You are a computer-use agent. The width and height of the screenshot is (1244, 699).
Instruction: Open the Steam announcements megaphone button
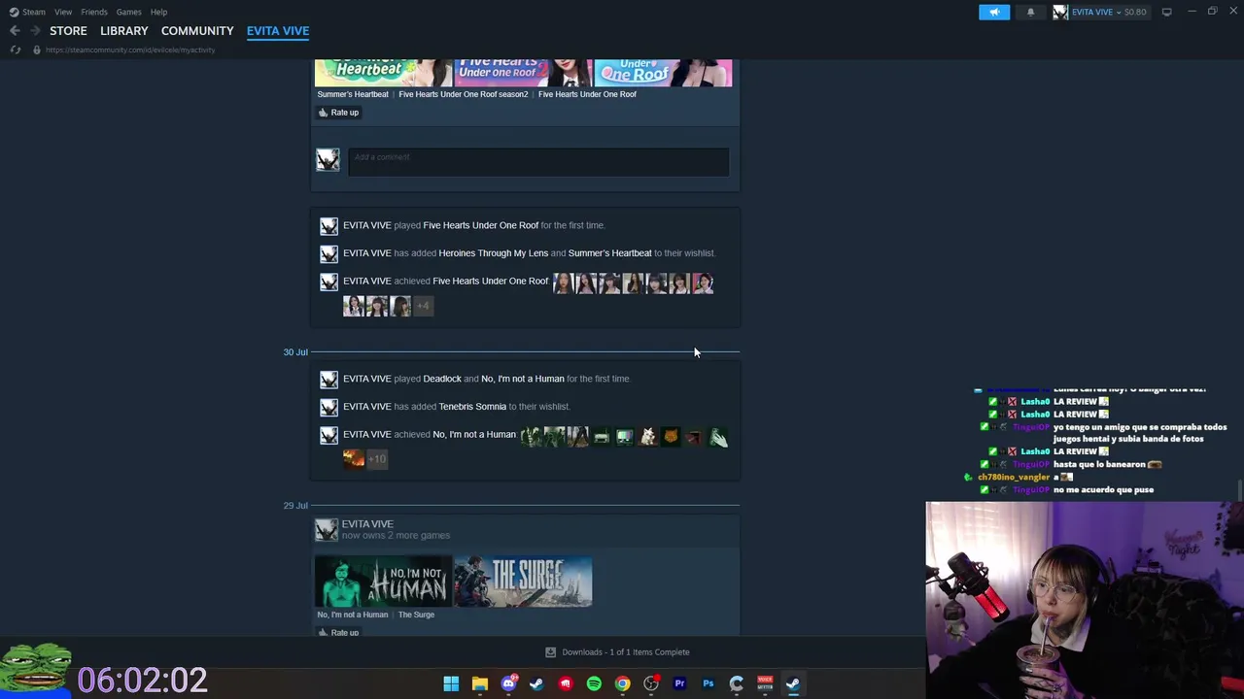point(993,12)
